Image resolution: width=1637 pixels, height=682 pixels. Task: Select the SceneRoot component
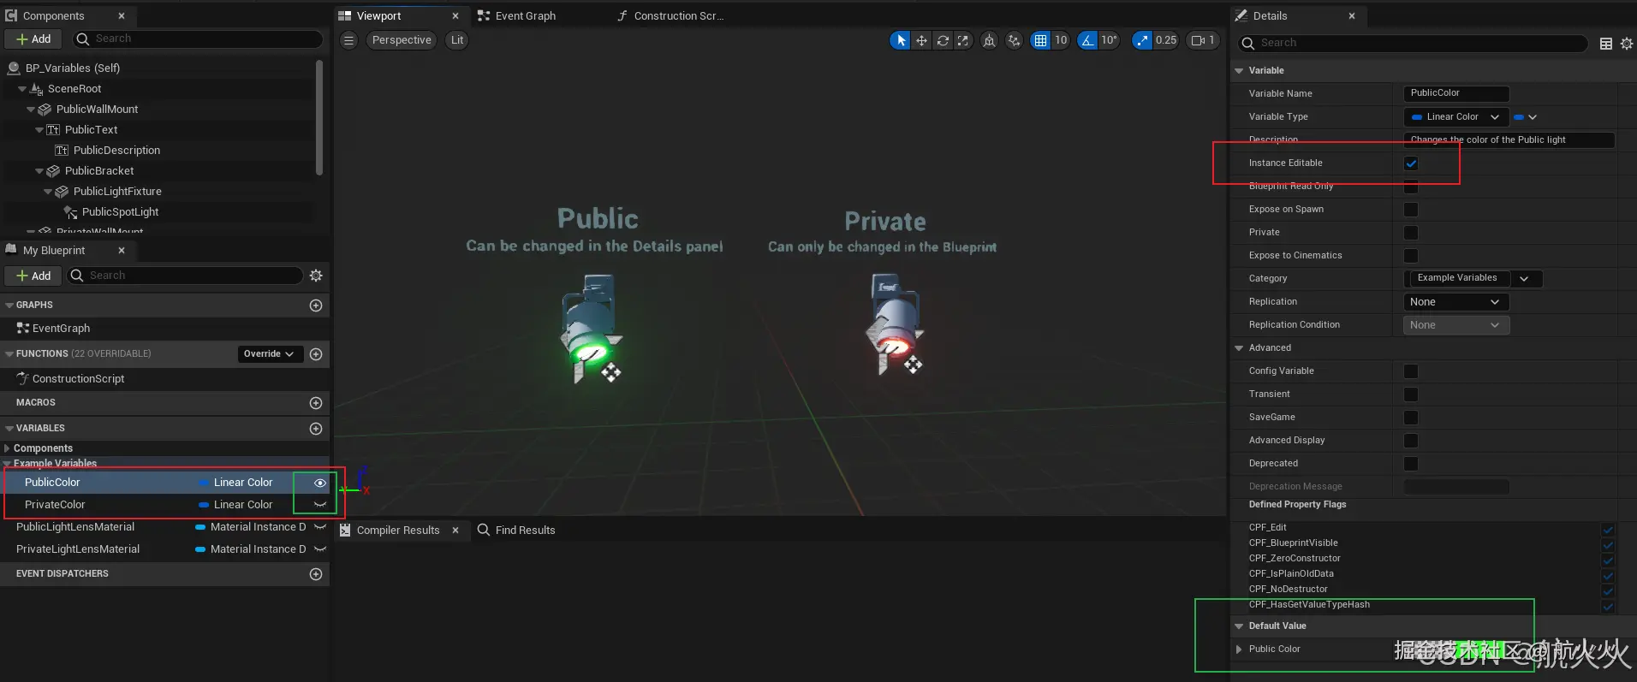click(74, 89)
